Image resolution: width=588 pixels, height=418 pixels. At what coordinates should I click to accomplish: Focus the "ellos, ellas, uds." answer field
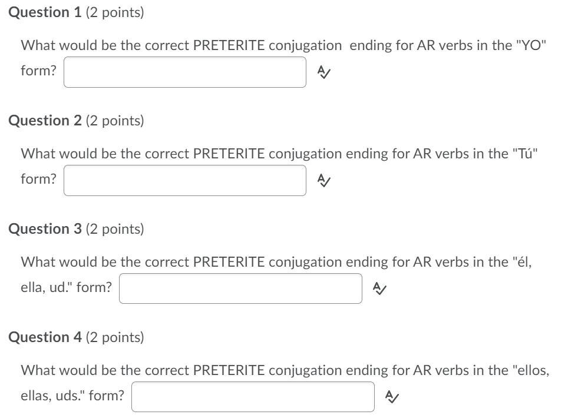coord(253,397)
